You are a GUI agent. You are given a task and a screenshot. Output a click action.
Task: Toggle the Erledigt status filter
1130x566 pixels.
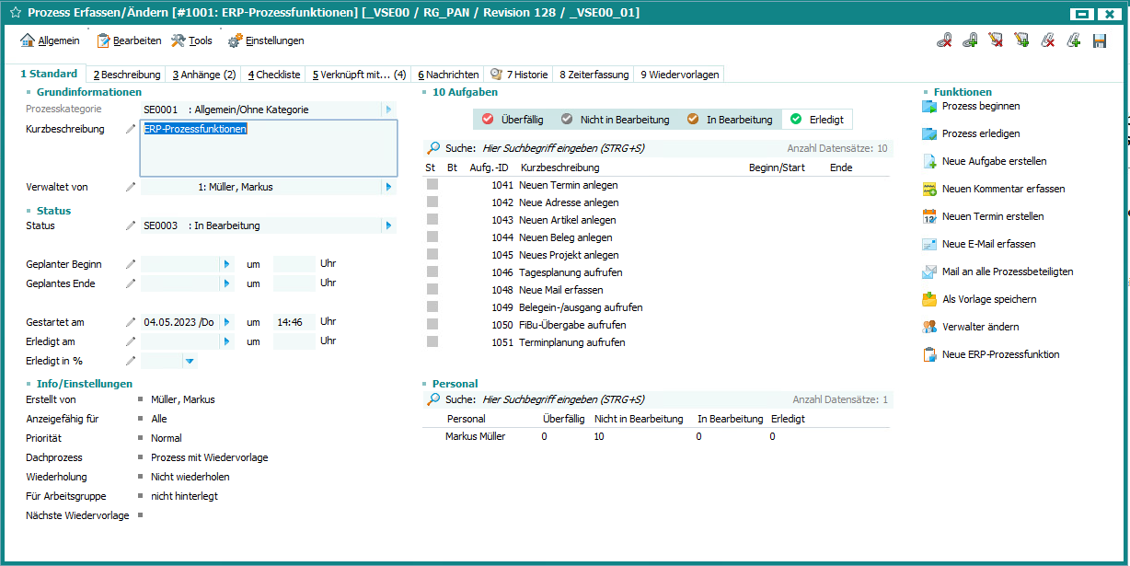click(817, 120)
